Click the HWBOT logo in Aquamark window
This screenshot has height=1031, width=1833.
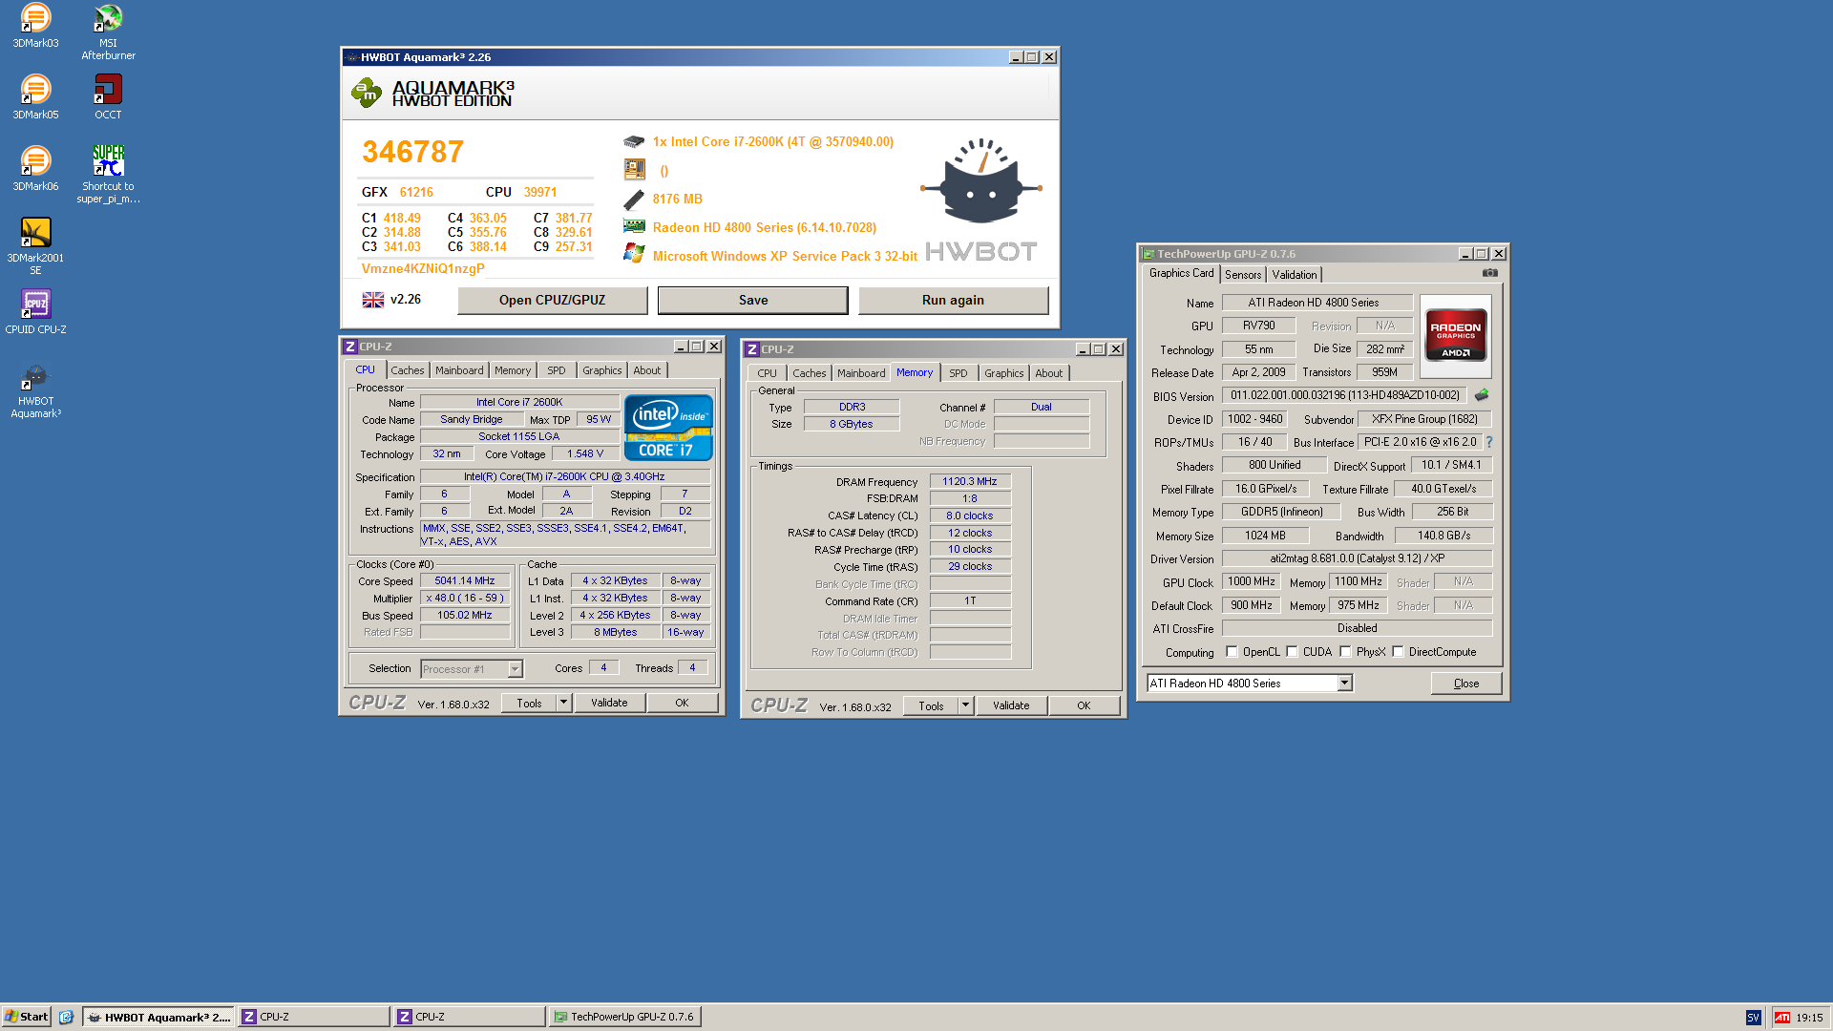981,200
